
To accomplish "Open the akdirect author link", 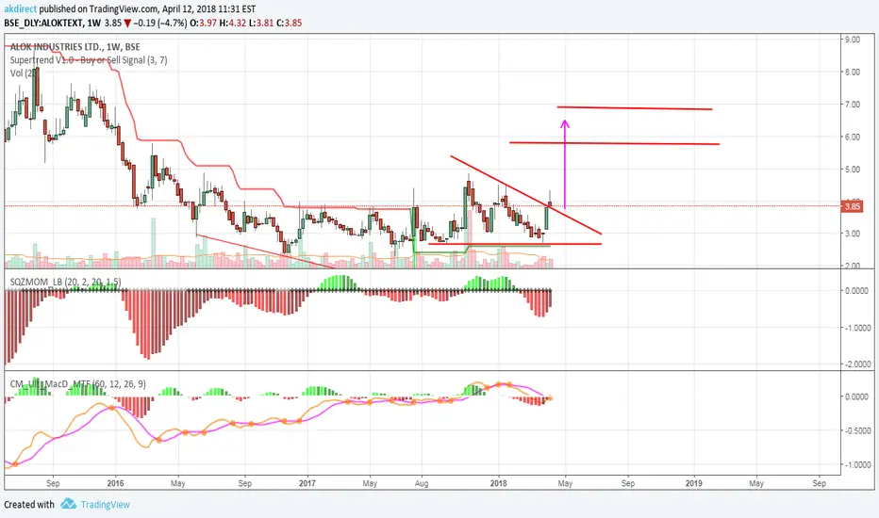I will coord(20,9).
